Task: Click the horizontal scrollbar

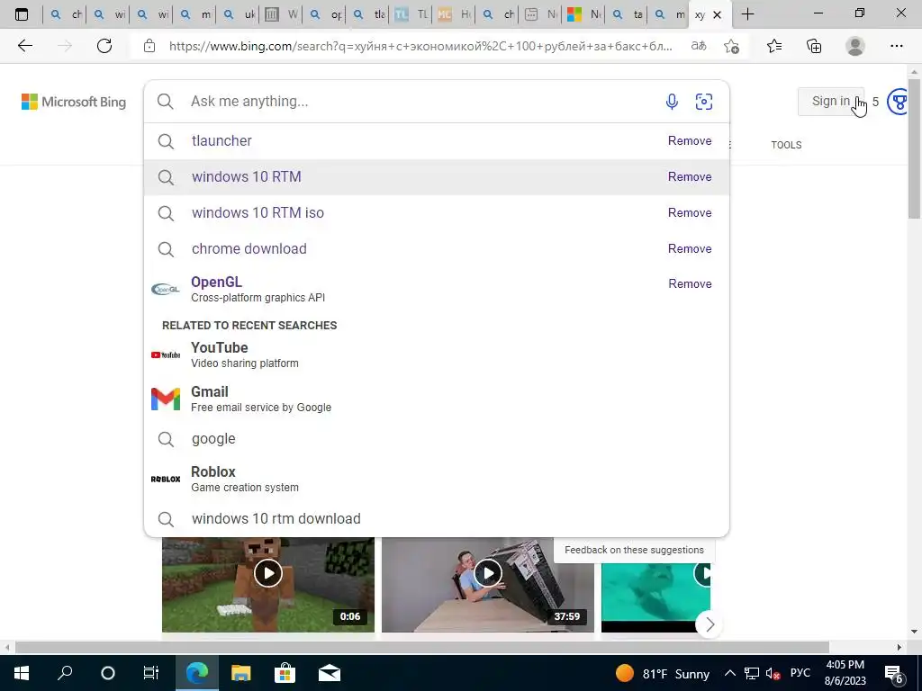Action: [421, 647]
